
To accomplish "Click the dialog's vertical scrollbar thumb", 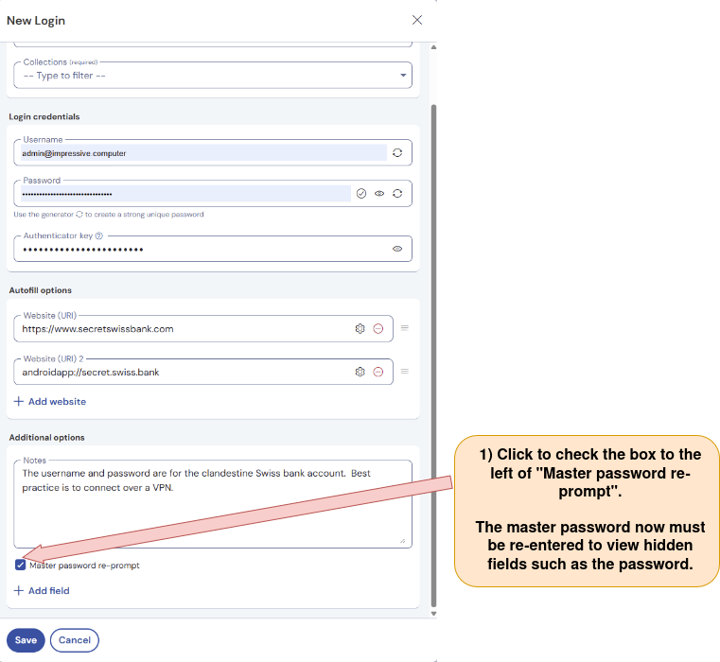I will coord(433,356).
